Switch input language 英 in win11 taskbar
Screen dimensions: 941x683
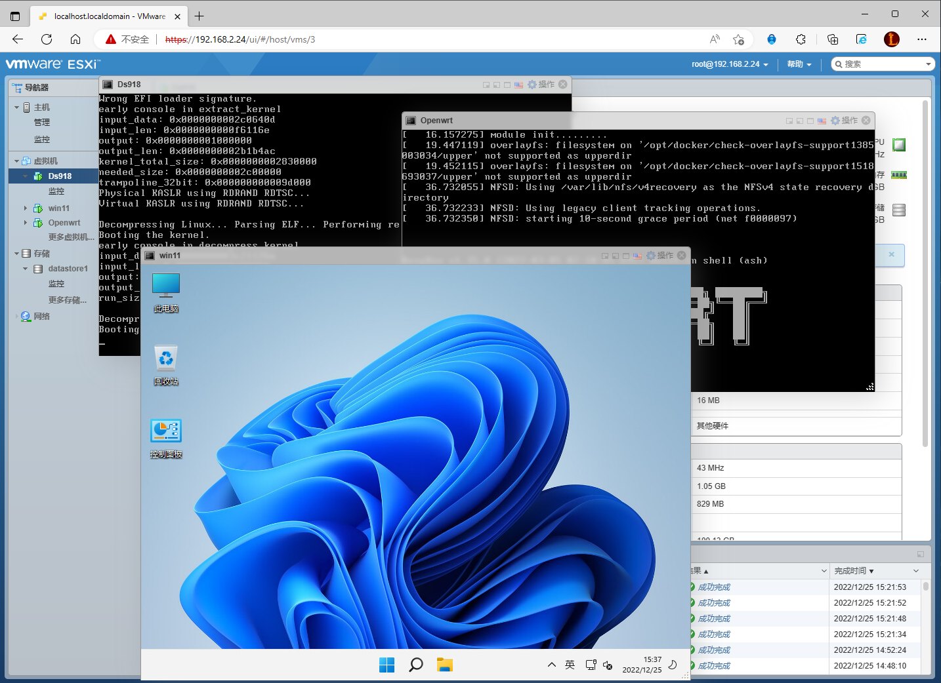click(570, 665)
